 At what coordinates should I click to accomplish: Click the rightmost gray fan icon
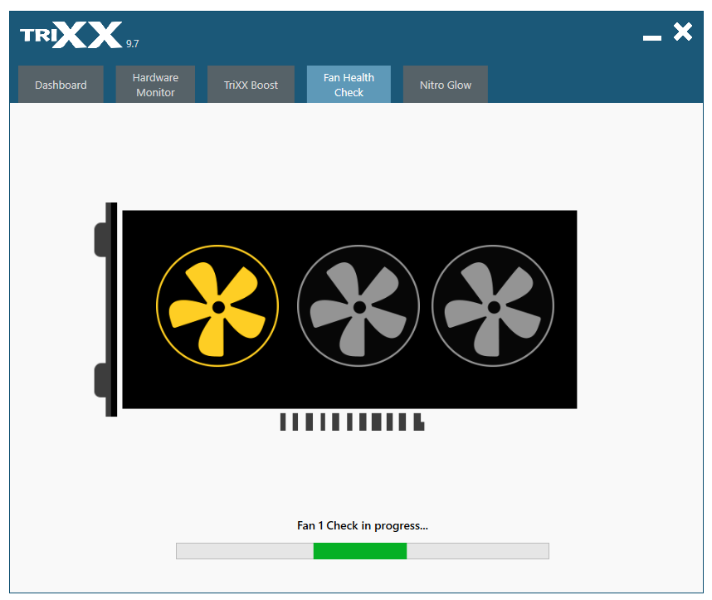tap(493, 306)
